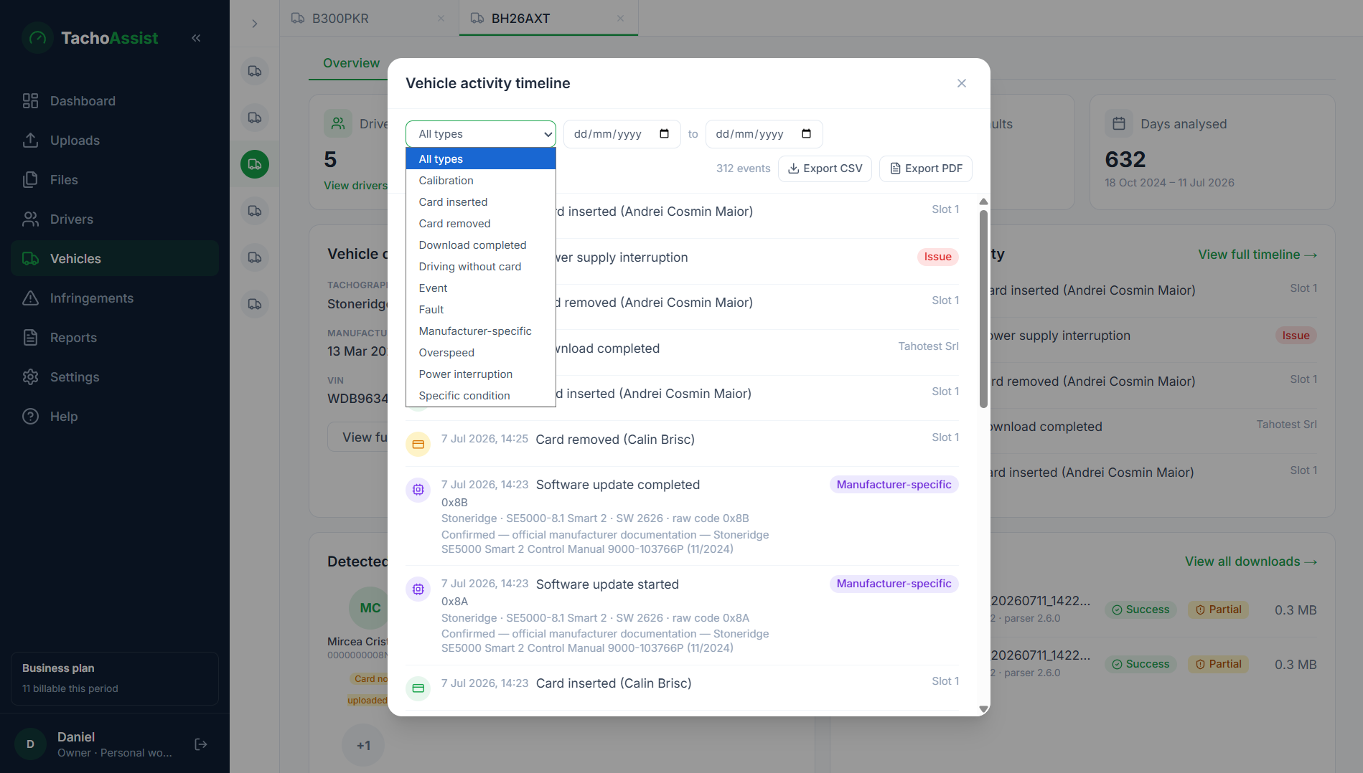Open start date calendar picker icon
The width and height of the screenshot is (1363, 773).
(664, 134)
